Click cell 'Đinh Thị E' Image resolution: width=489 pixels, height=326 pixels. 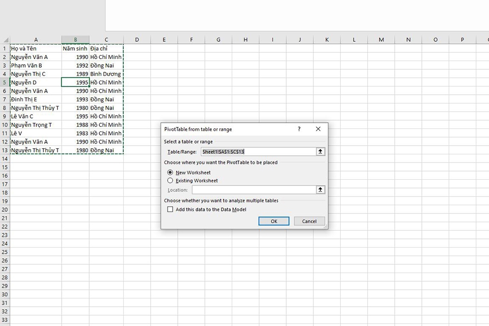pos(36,99)
